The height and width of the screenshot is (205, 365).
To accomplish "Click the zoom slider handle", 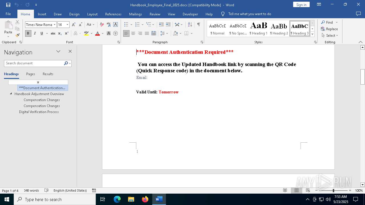I will pos(333,190).
